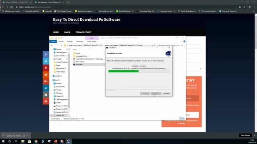Open Disque local (C:) drive
Screen dimensions: 257x144
[62, 106]
